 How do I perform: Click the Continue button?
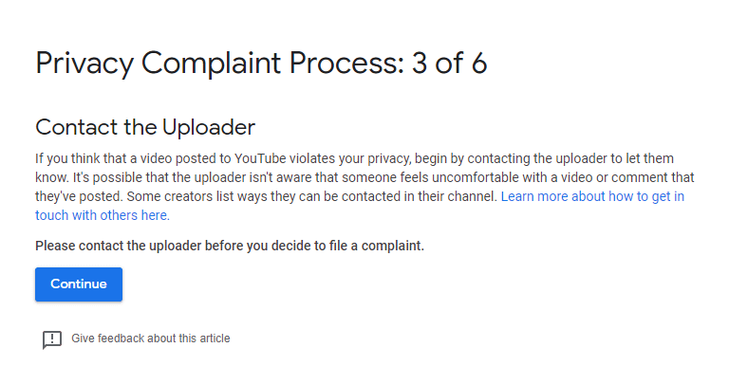coord(79,284)
